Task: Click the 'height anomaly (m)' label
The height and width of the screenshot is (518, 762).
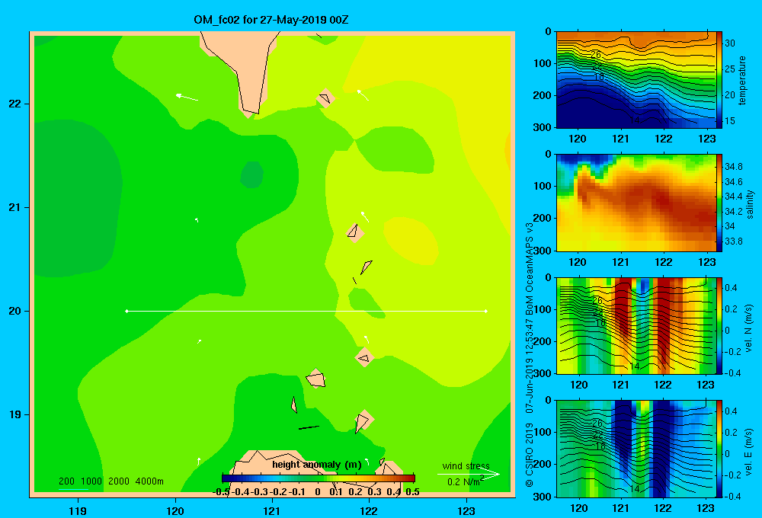Action: (x=316, y=465)
